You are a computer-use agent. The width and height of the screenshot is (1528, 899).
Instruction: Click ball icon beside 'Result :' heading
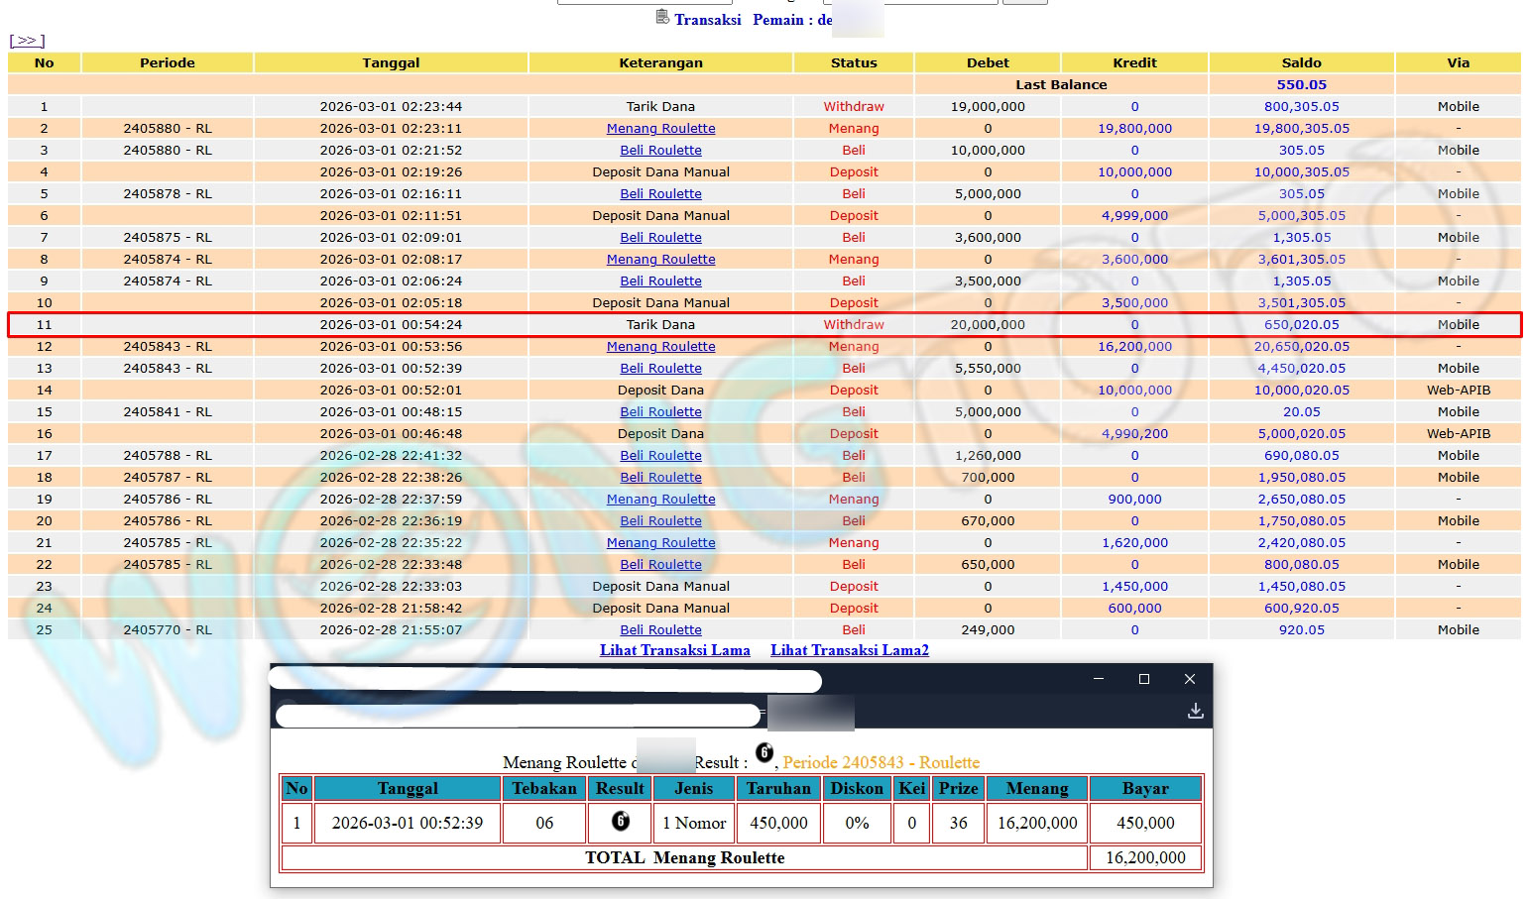[x=764, y=753]
